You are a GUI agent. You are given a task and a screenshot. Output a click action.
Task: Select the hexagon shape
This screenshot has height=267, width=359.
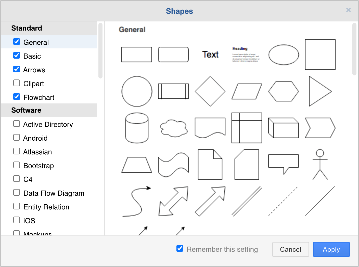click(x=283, y=91)
